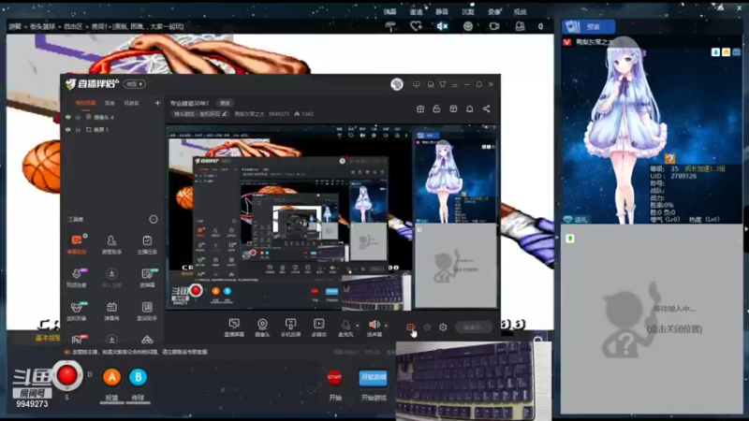Click red START button in game window
749x421 pixels.
[334, 377]
